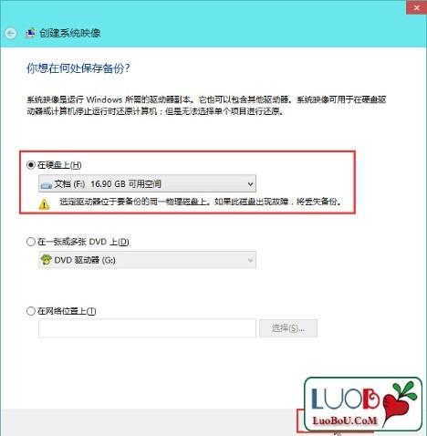Click the DVD drive icon in the G: combo box
Screen dimensions: 427x436
point(46,260)
